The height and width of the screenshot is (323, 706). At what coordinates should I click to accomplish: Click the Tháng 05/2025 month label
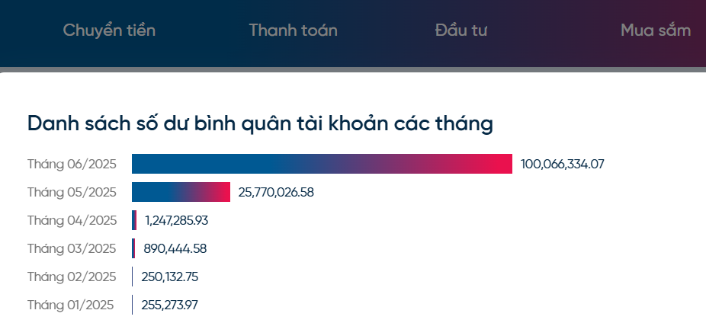(x=72, y=192)
